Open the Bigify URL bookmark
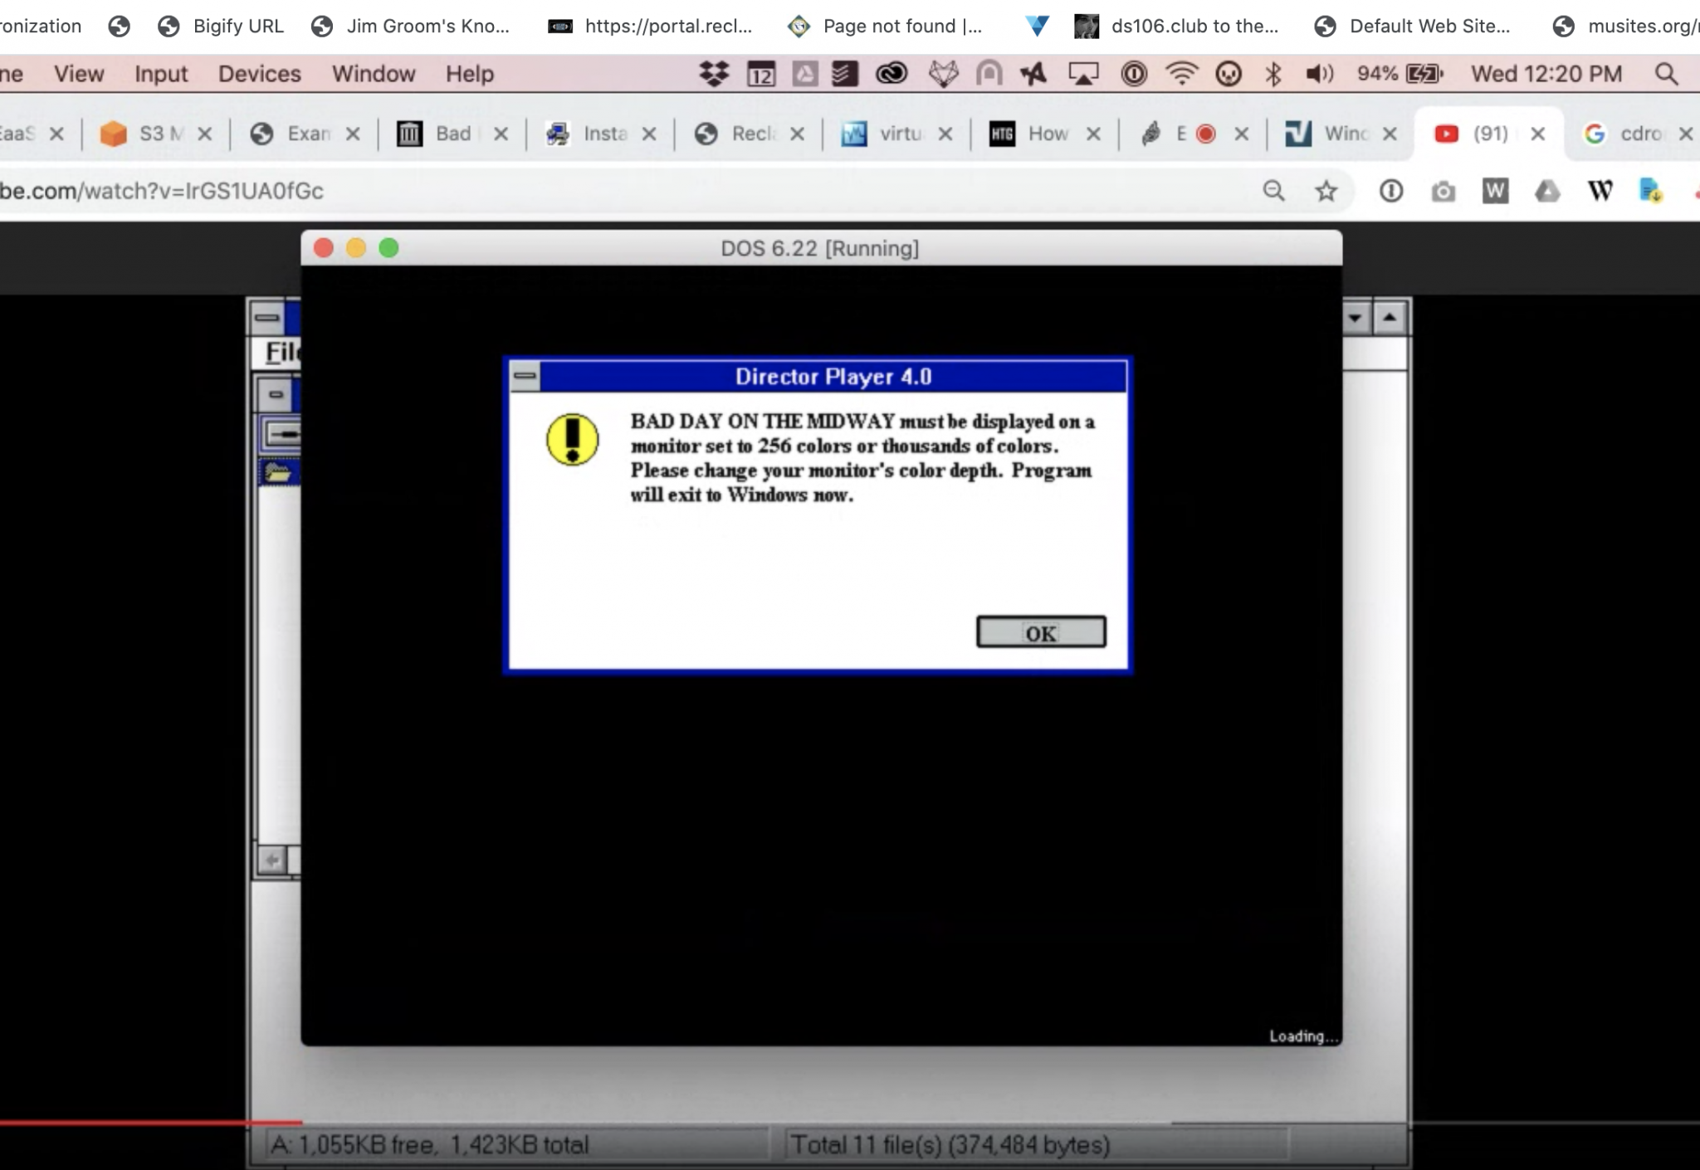Image resolution: width=1700 pixels, height=1170 pixels. coord(221,27)
